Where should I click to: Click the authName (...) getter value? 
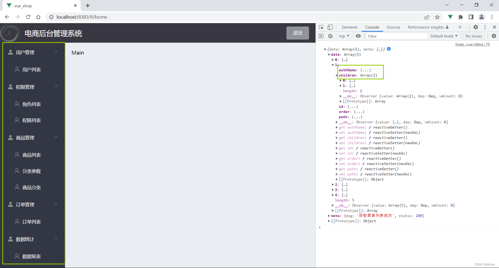click(365, 70)
